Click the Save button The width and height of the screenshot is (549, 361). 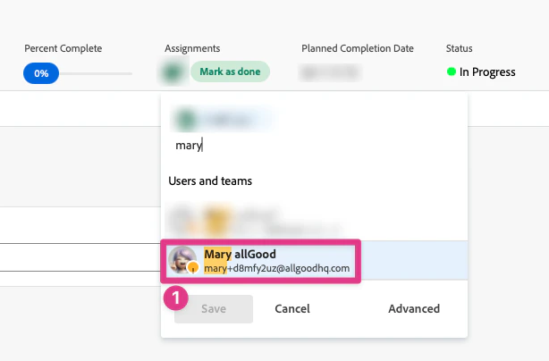click(214, 309)
